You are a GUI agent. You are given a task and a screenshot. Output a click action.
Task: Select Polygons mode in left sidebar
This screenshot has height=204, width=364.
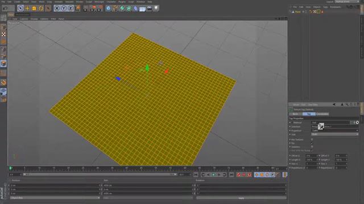(x=3, y=63)
